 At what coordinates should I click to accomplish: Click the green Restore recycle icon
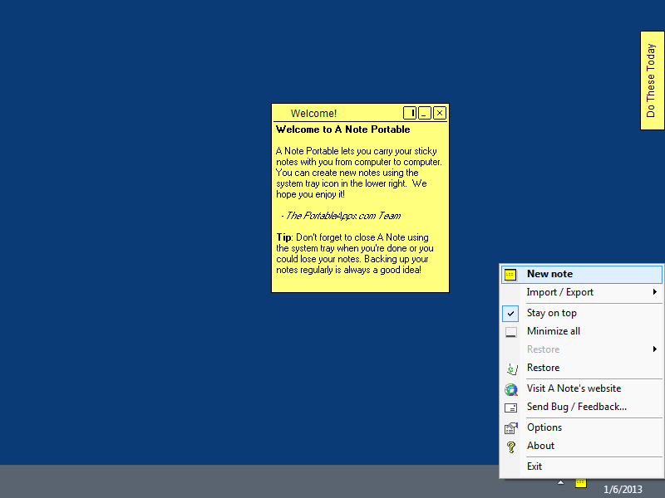pos(511,369)
